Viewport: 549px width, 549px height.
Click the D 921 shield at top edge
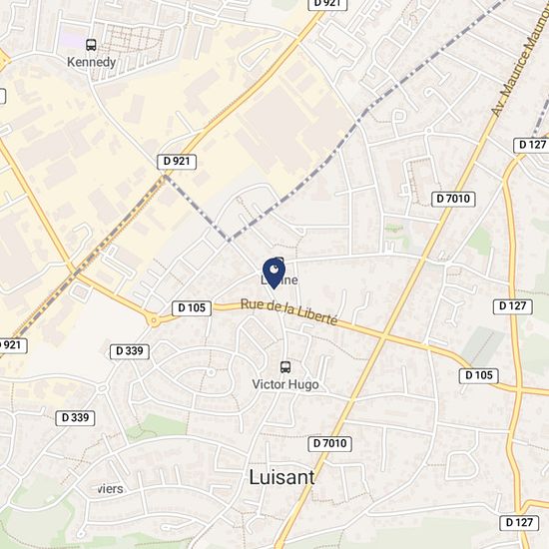pyautogui.click(x=327, y=4)
